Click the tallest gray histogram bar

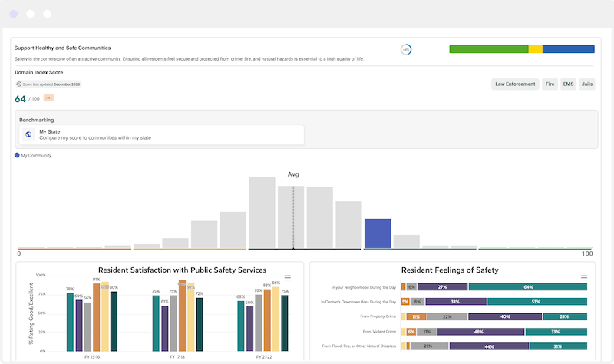coord(262,213)
